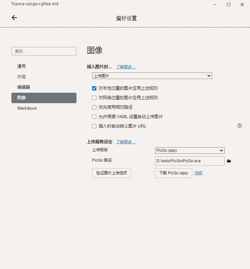Click the 查找 search input field
The height and width of the screenshot is (269, 250).
[44, 51]
